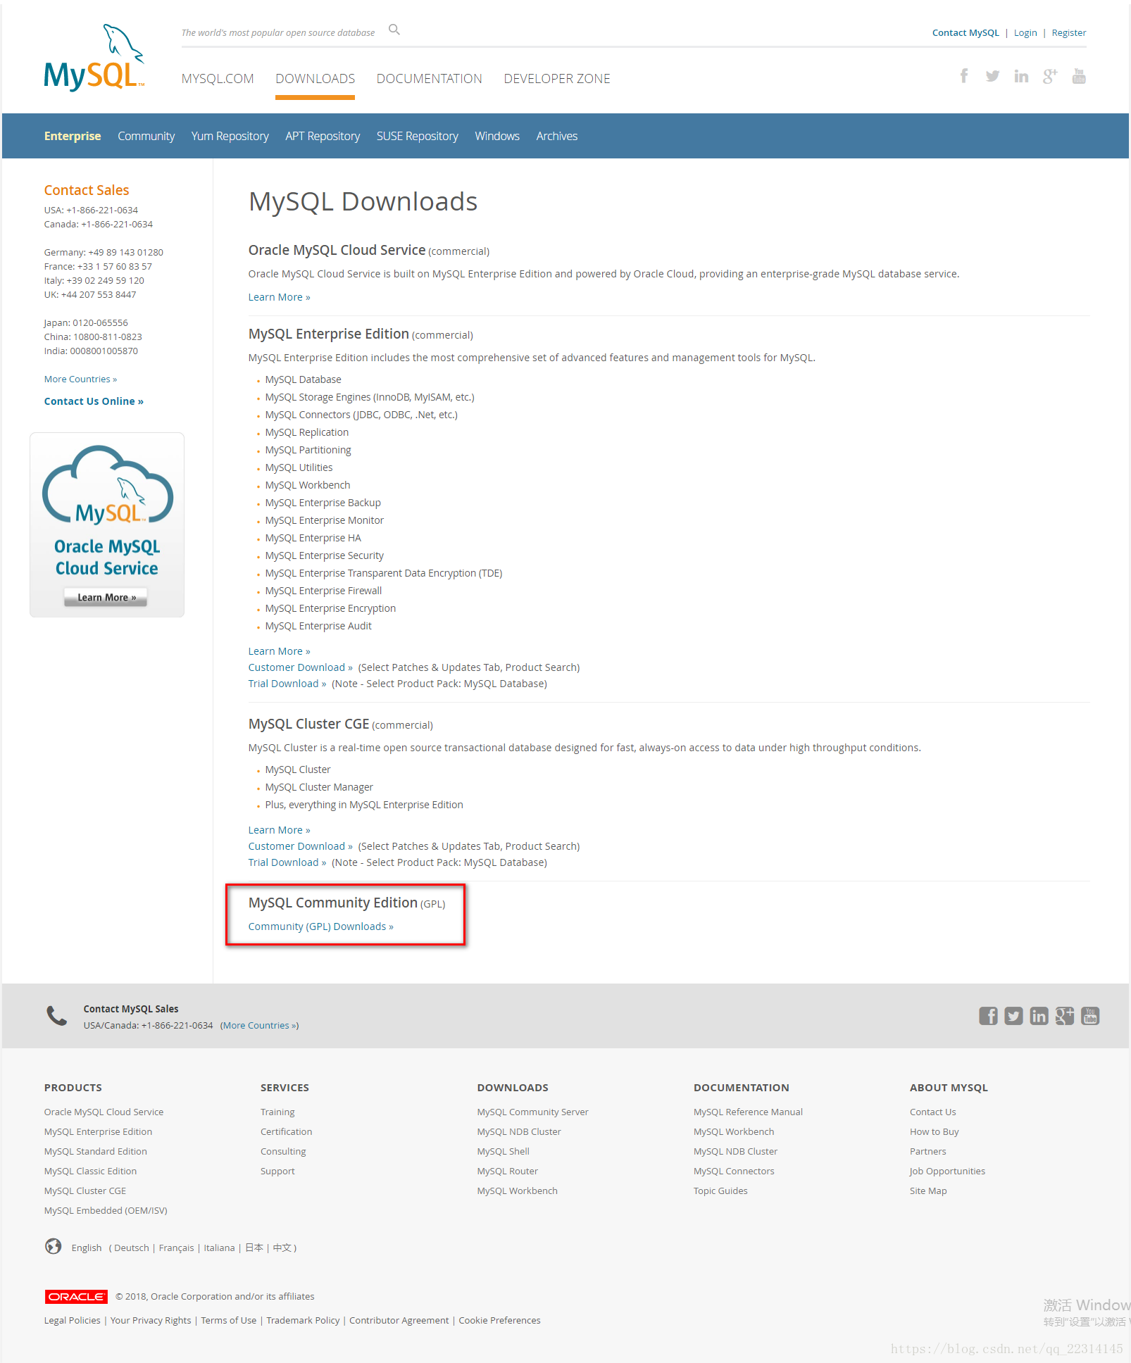The height and width of the screenshot is (1363, 1131).
Task: Open Trial Download under MySQL Cluster CGE
Action: click(287, 862)
